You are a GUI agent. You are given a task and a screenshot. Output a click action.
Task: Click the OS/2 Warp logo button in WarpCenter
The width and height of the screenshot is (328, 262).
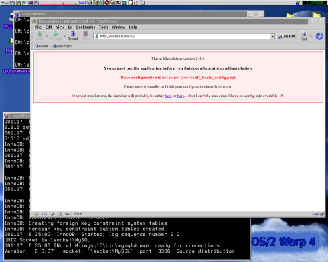[x=5, y=3]
